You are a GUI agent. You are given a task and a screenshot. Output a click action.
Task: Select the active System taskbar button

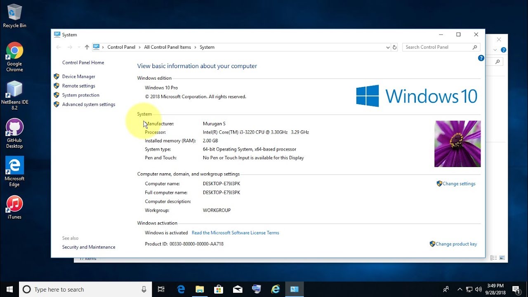coord(295,289)
